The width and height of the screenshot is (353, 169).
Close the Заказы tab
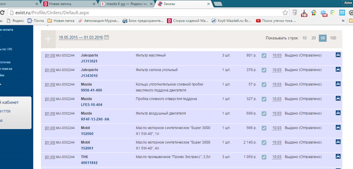coord(208,4)
